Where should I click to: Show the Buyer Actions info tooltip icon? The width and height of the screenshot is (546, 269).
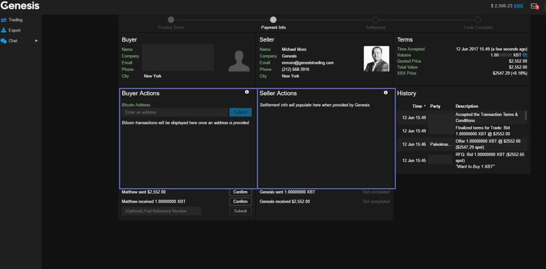(x=247, y=92)
